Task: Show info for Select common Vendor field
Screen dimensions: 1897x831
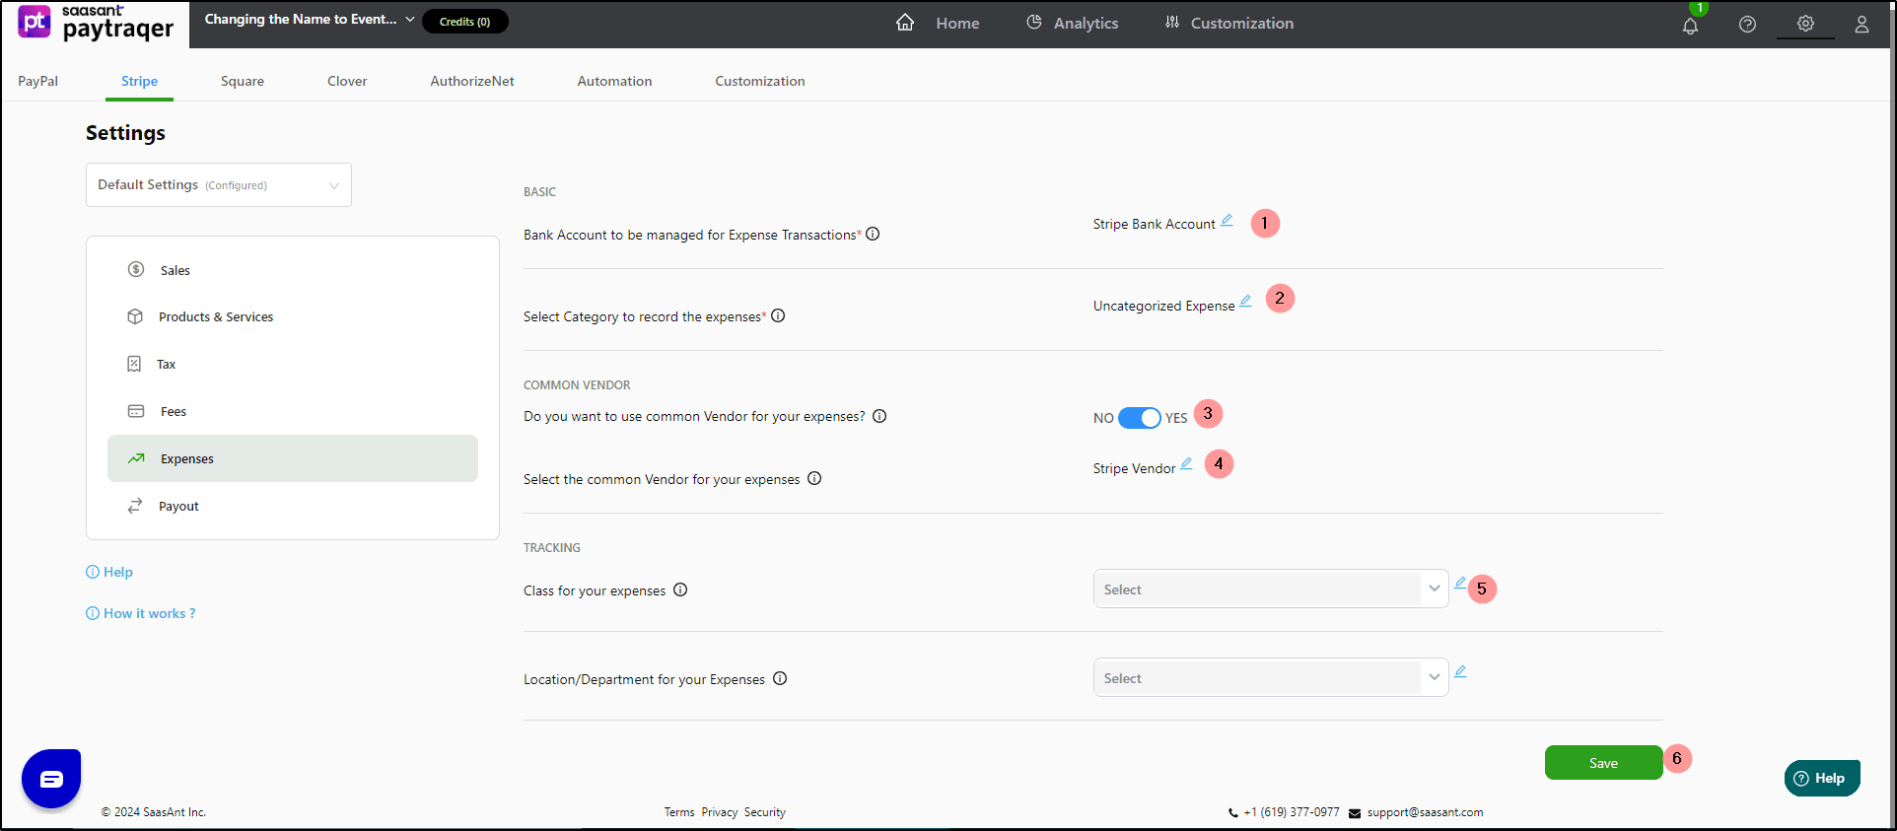Action: 814,479
